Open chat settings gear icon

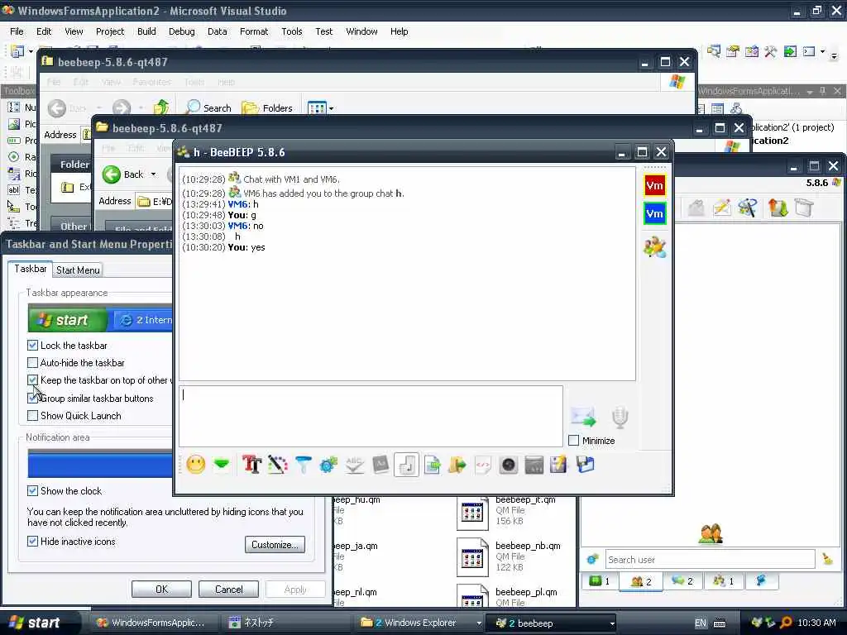pos(328,465)
